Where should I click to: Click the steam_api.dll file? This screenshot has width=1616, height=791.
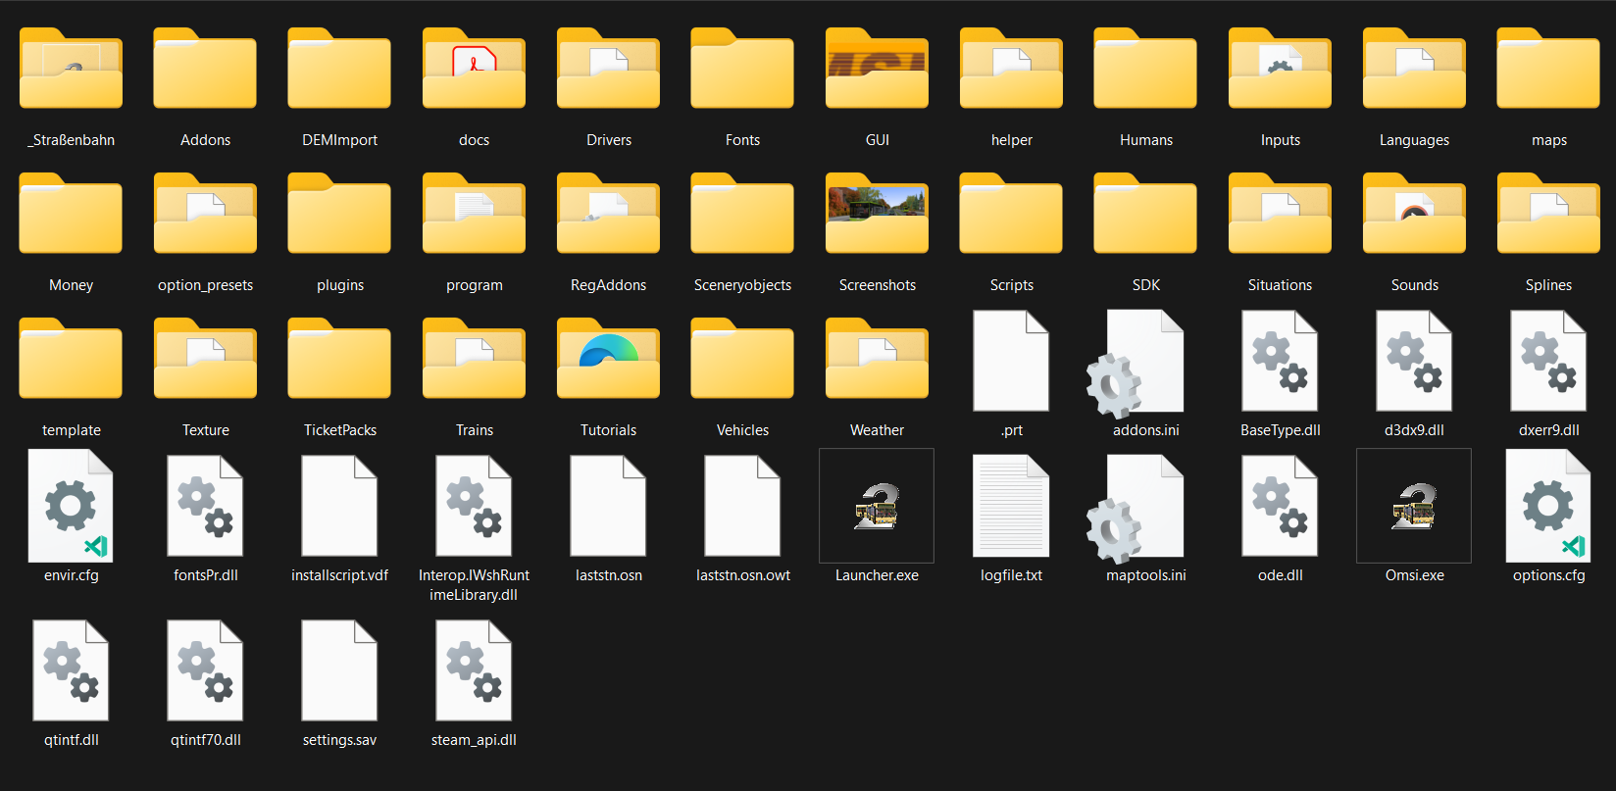point(474,672)
